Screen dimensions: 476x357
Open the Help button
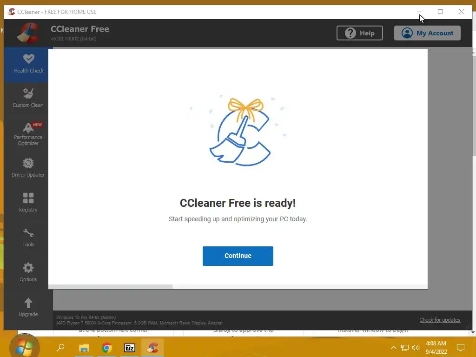[359, 33]
